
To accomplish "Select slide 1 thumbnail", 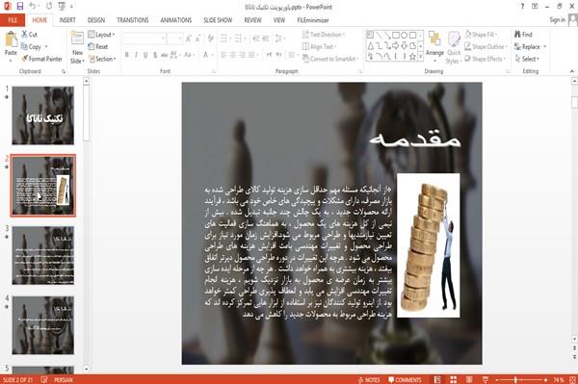I will click(x=43, y=115).
